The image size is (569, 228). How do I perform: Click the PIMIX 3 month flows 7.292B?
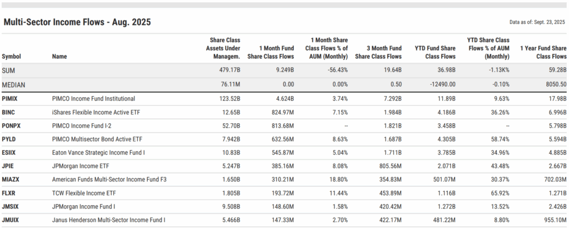(392, 99)
